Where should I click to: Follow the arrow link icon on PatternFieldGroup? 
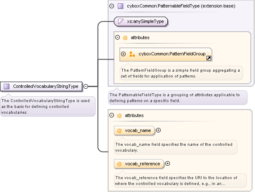coord(209,59)
